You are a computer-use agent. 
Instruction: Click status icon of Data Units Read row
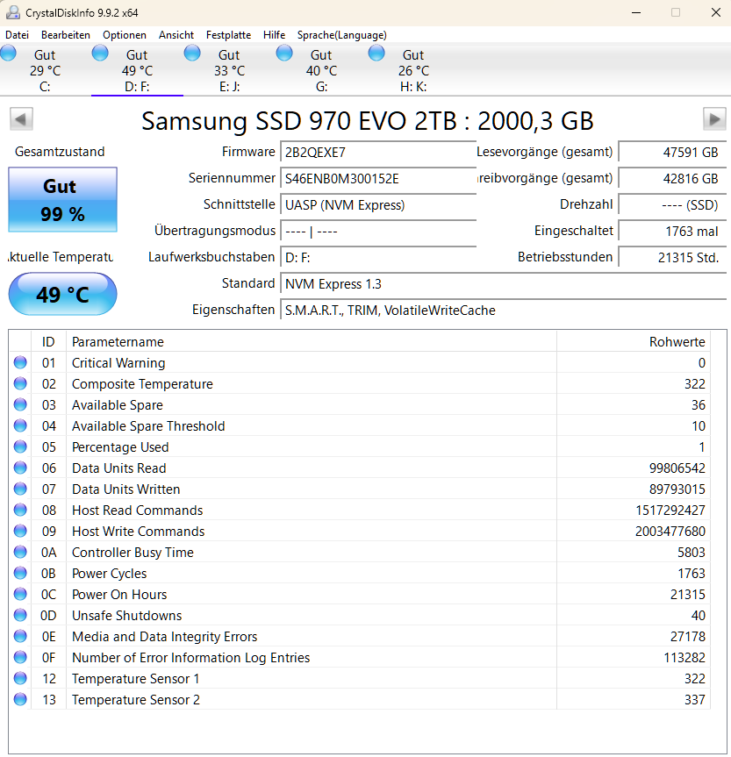[20, 468]
